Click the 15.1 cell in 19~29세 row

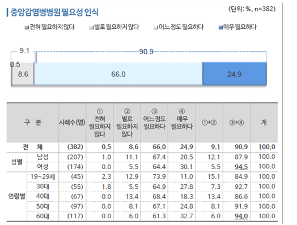coord(214,176)
